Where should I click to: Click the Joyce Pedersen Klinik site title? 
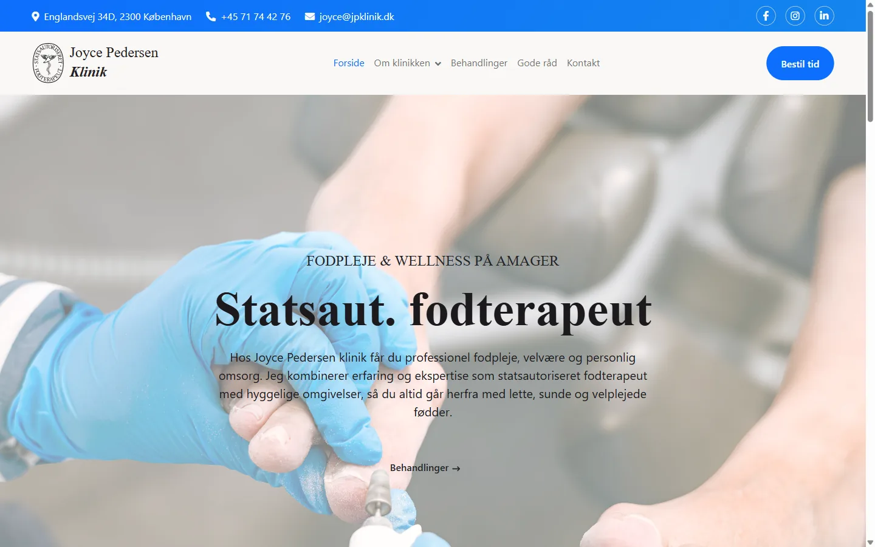114,62
